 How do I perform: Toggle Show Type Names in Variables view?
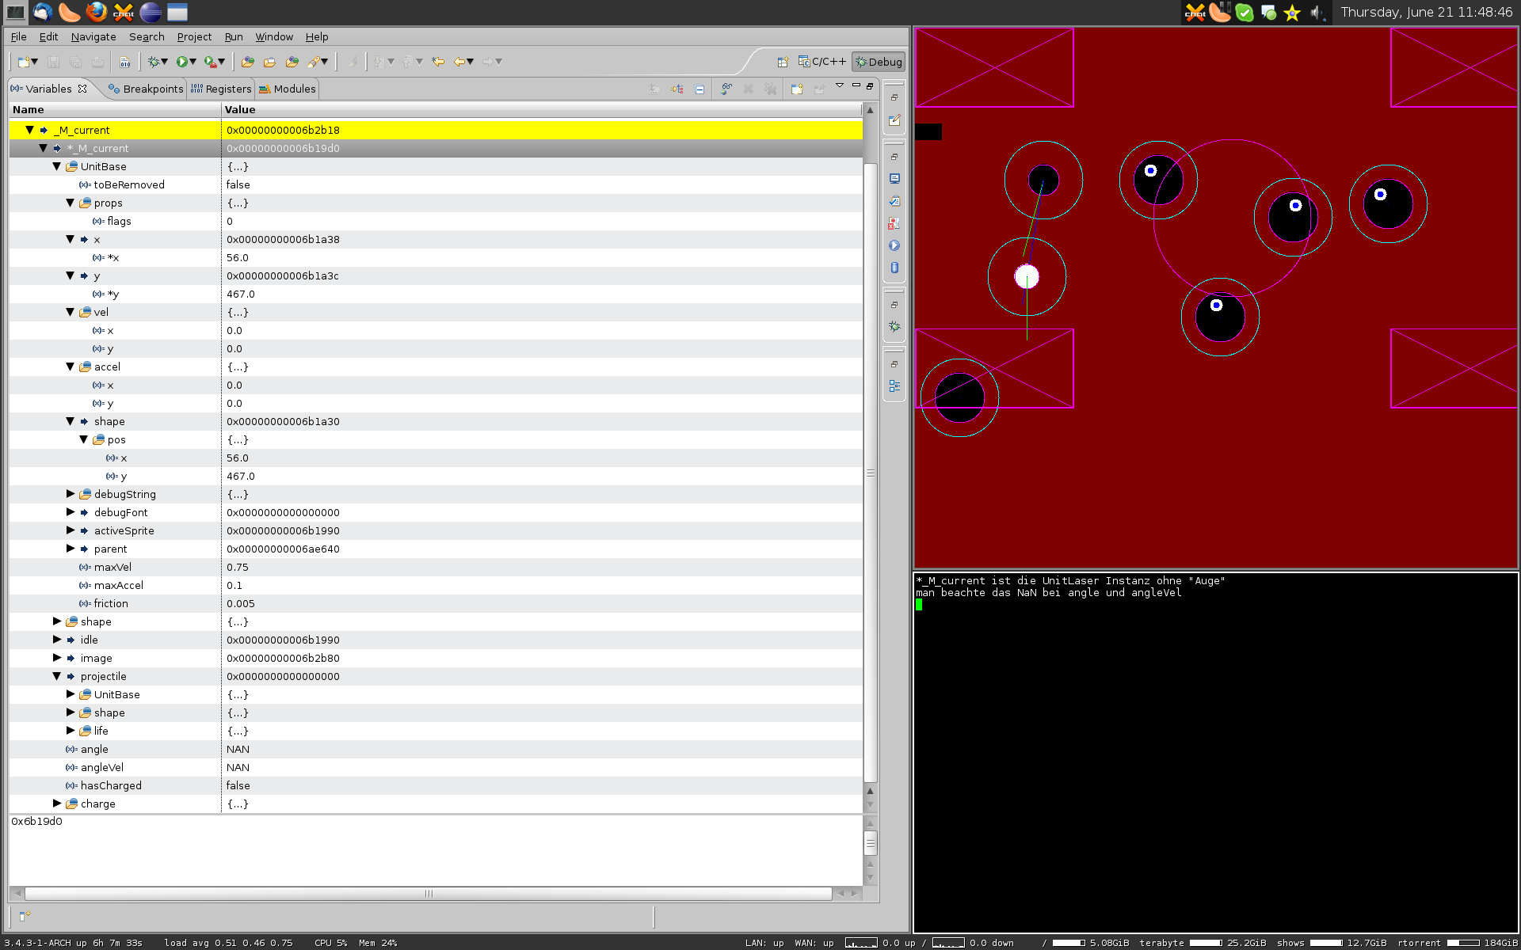pyautogui.click(x=655, y=89)
